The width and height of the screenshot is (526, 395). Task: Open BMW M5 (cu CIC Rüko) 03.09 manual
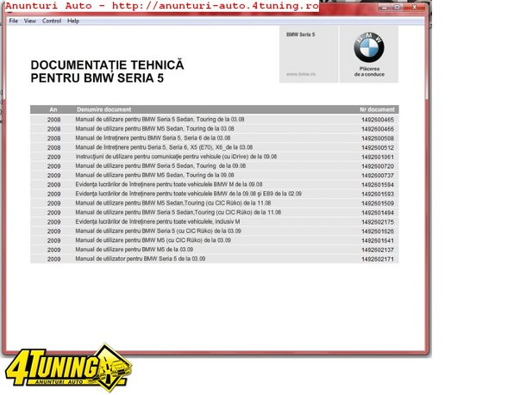(x=153, y=240)
